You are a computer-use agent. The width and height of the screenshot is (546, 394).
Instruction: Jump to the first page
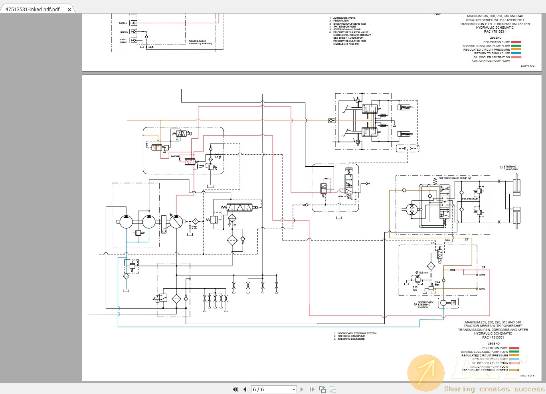tap(235, 389)
